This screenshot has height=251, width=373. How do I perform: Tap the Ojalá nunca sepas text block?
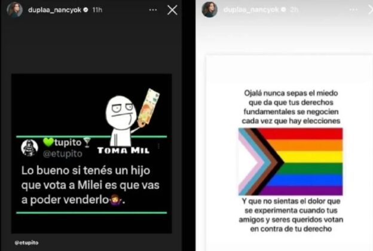291,107
